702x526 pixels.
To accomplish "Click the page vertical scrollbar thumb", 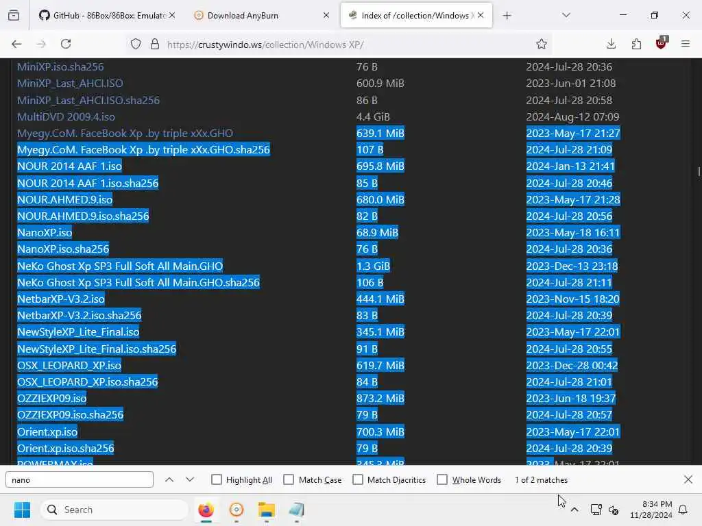I will click(x=699, y=172).
